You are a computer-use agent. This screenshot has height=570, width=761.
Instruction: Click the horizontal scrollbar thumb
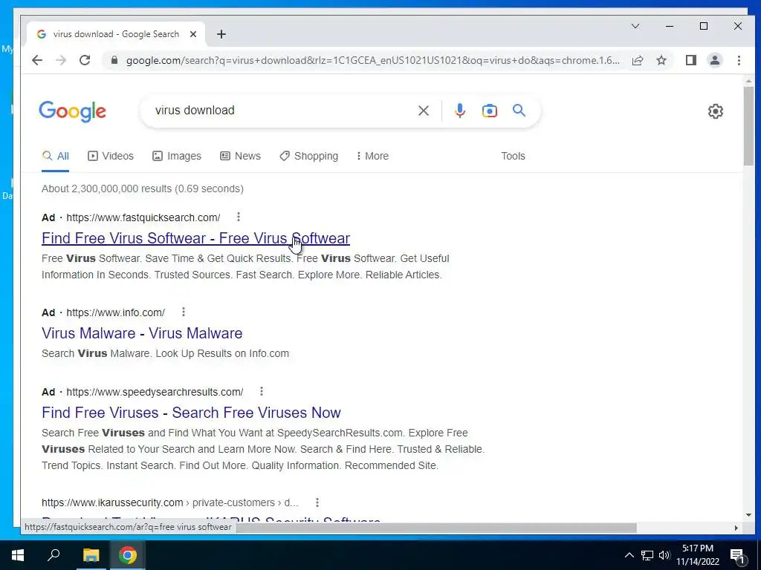436,528
